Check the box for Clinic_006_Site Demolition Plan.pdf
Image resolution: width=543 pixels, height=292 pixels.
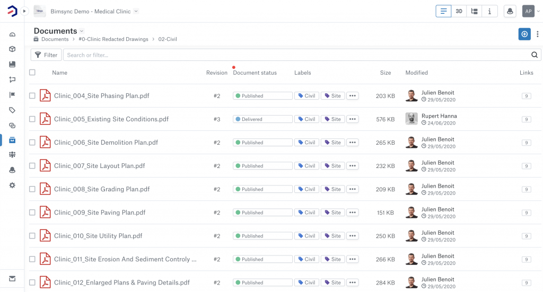point(32,142)
